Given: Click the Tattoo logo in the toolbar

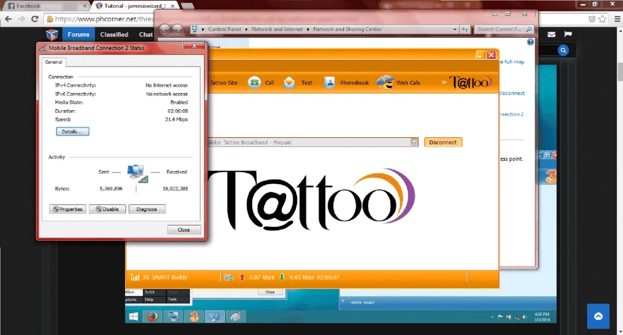Looking at the screenshot, I should coord(471,83).
